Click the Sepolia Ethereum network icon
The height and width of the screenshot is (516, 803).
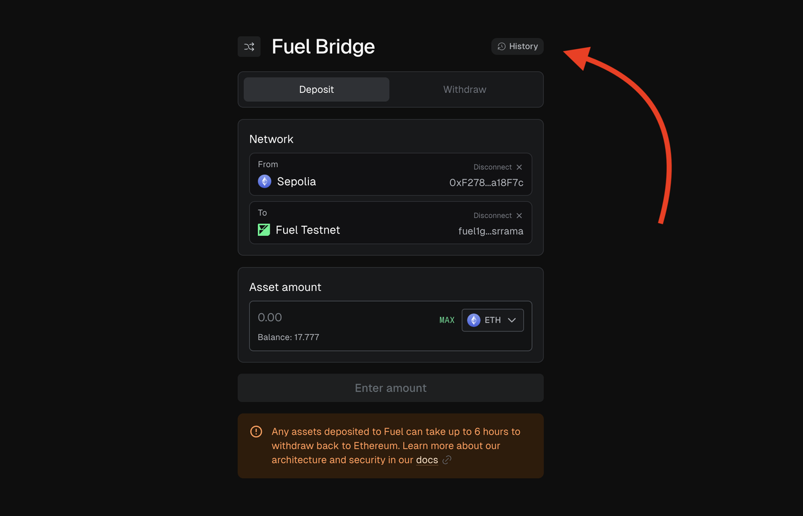click(x=264, y=182)
